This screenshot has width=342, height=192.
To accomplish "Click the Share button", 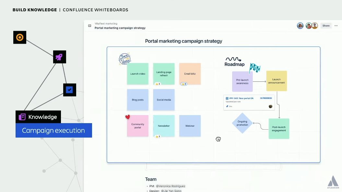I will tap(326, 26).
